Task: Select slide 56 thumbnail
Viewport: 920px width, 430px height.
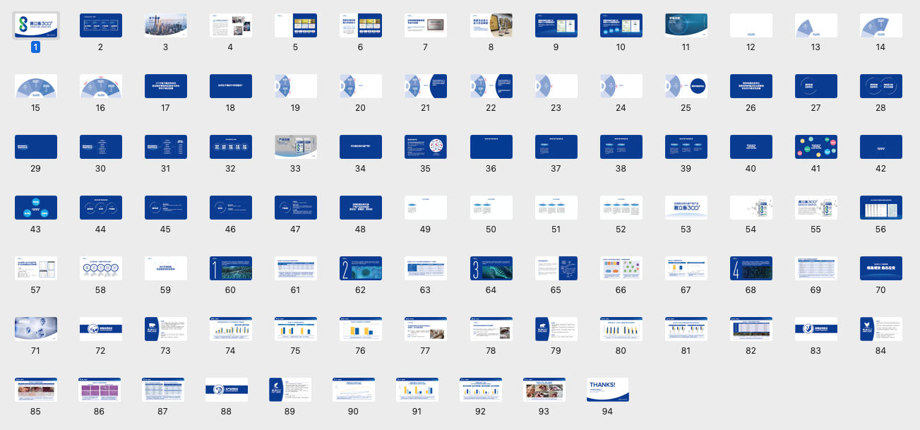Action: pyautogui.click(x=880, y=208)
